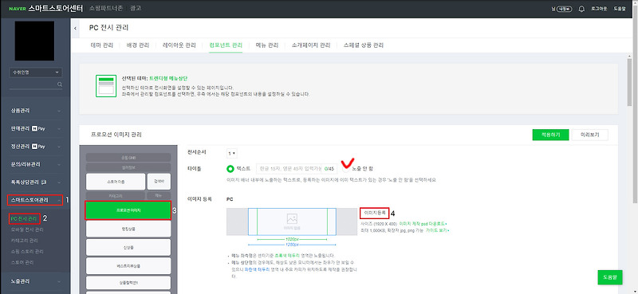The width and height of the screenshot is (638, 294).
Task: Select the 스토어 이름 component block
Action: (x=116, y=182)
